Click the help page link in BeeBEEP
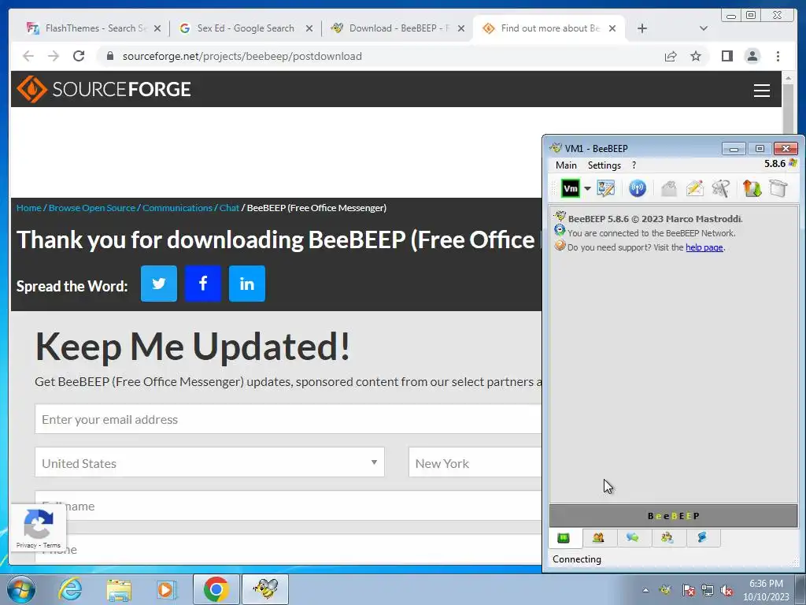This screenshot has height=605, width=806. [x=704, y=247]
